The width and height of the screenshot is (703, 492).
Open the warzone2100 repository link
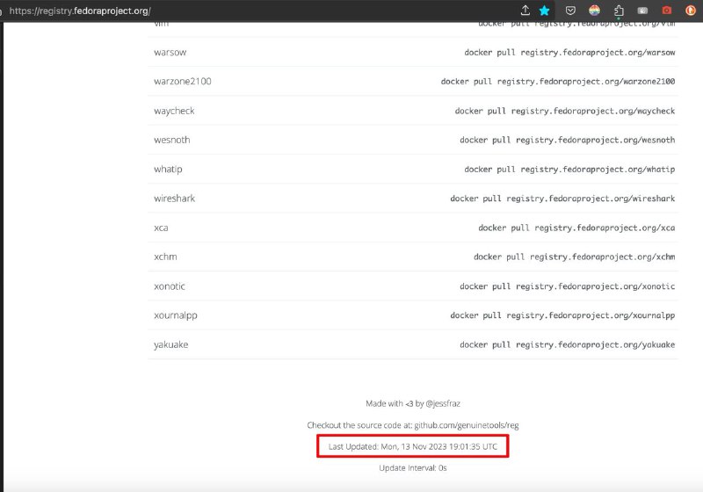click(x=182, y=82)
